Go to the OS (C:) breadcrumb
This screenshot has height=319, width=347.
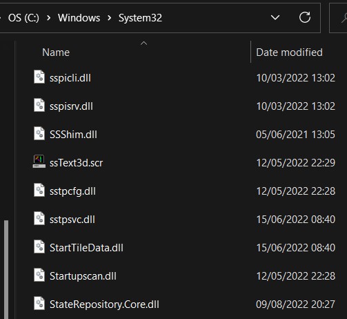coord(23,18)
